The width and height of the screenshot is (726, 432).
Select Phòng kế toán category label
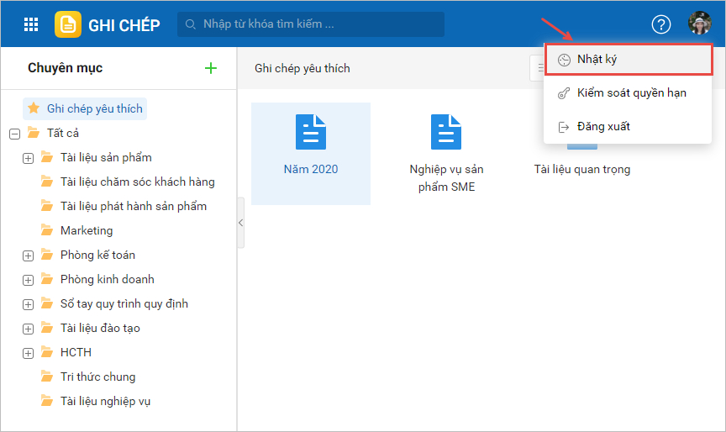point(97,256)
